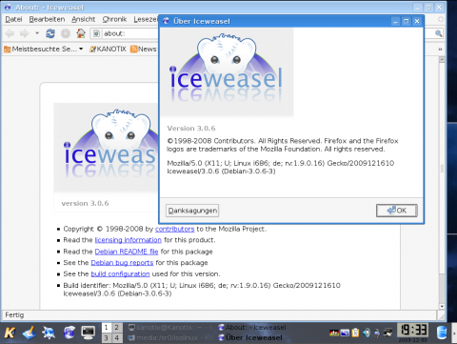Open the Klipper clipboard tray icon
The height and width of the screenshot is (344, 457).
click(355, 333)
